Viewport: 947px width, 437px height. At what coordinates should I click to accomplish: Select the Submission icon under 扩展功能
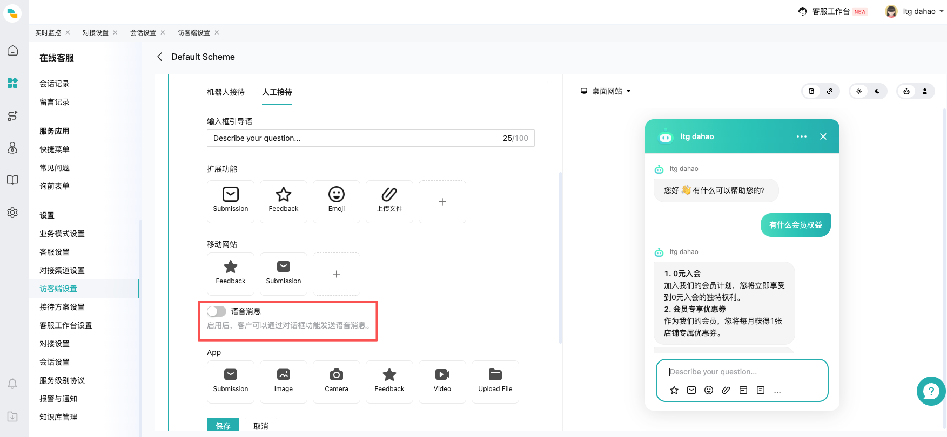pyautogui.click(x=231, y=201)
